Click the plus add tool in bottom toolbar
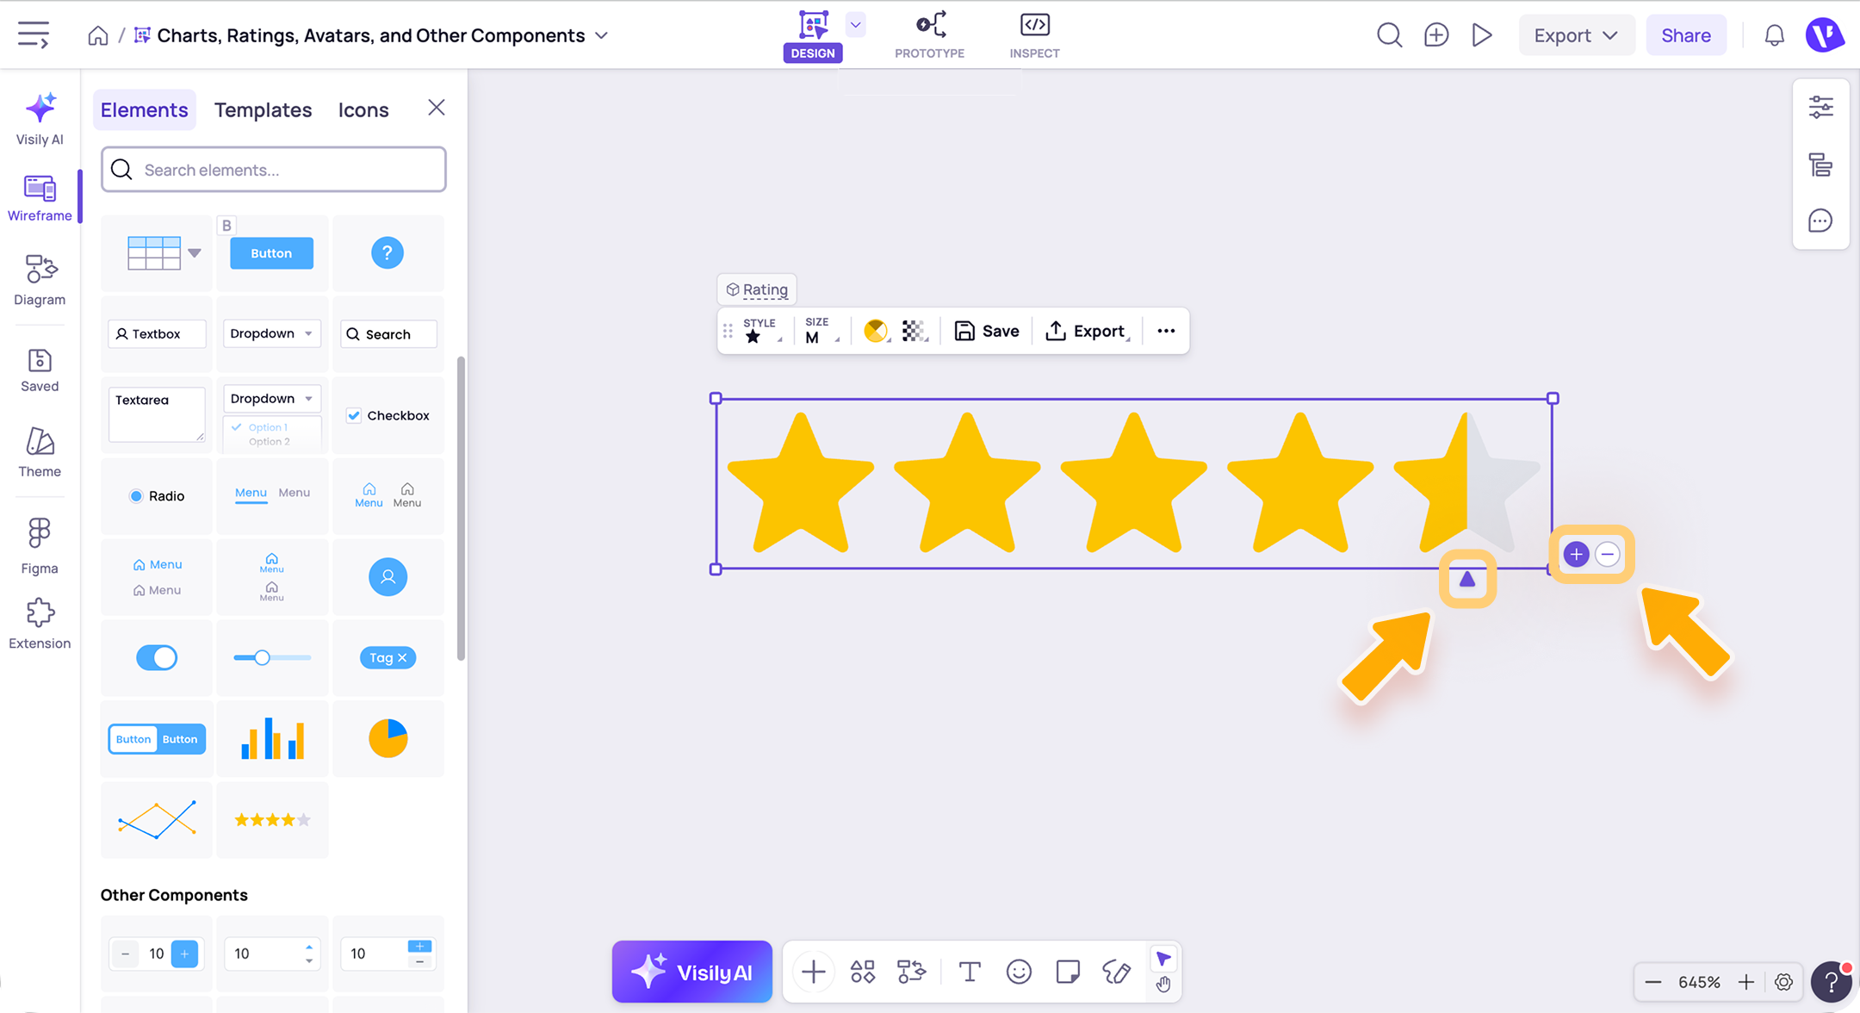This screenshot has width=1860, height=1013. coord(813,972)
